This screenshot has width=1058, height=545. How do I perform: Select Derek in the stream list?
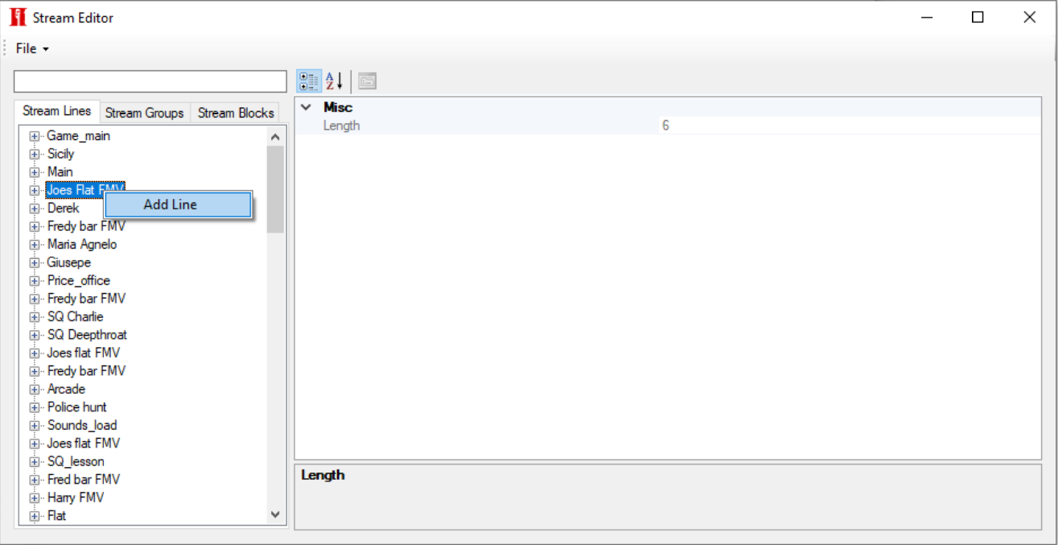(x=63, y=209)
